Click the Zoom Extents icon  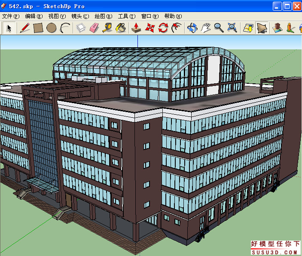click(x=232, y=28)
